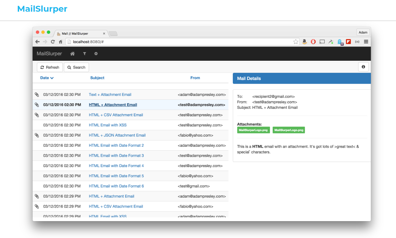Click bold sender <test@adampresley.com> in selected row
Screen dimensions: 396x238
(x=201, y=105)
